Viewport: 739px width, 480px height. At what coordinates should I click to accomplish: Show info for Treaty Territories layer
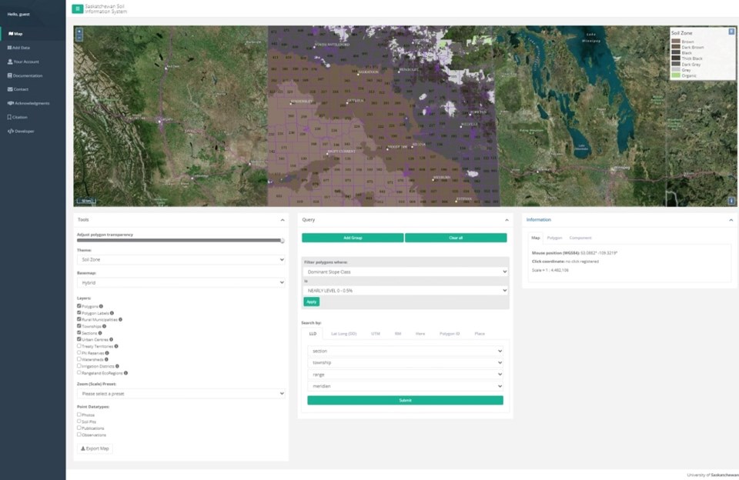click(x=116, y=346)
